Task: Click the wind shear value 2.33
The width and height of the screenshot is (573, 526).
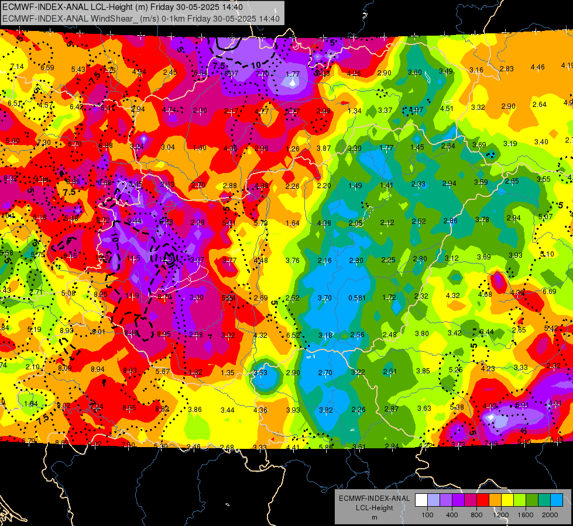Action: [418, 184]
